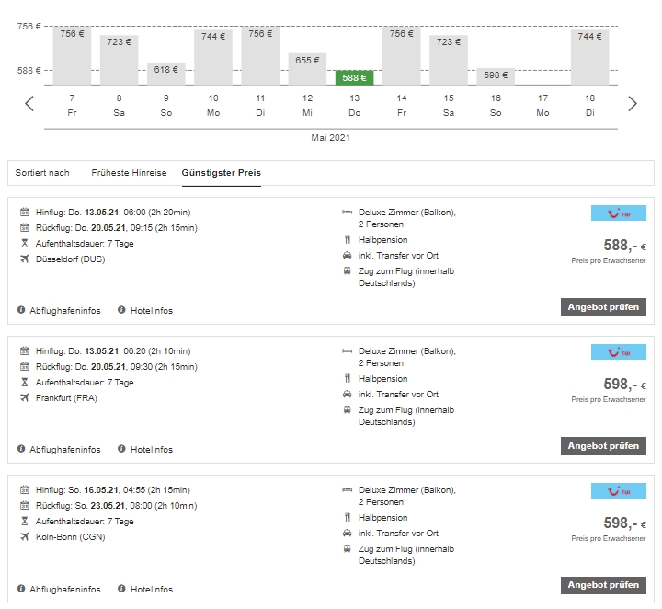Click the Abflughafeninfos icon in the Düsseldorf offer
Screen dimensions: 662x609
[21, 310]
